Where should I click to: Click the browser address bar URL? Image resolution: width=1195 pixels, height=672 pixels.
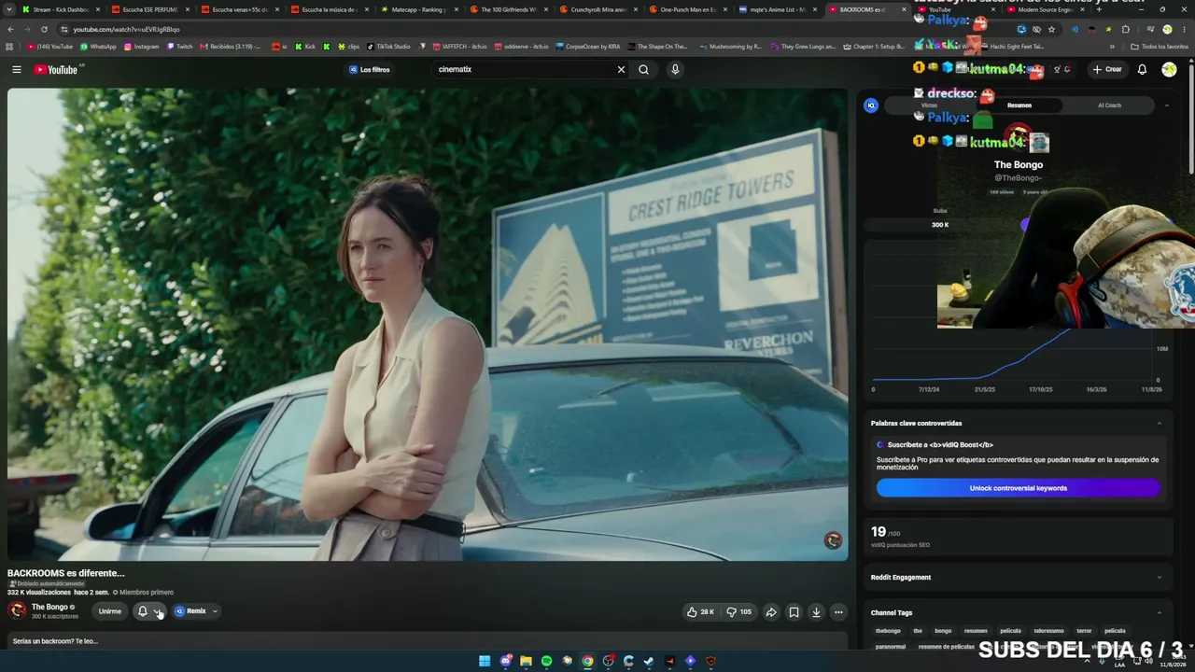126,29
